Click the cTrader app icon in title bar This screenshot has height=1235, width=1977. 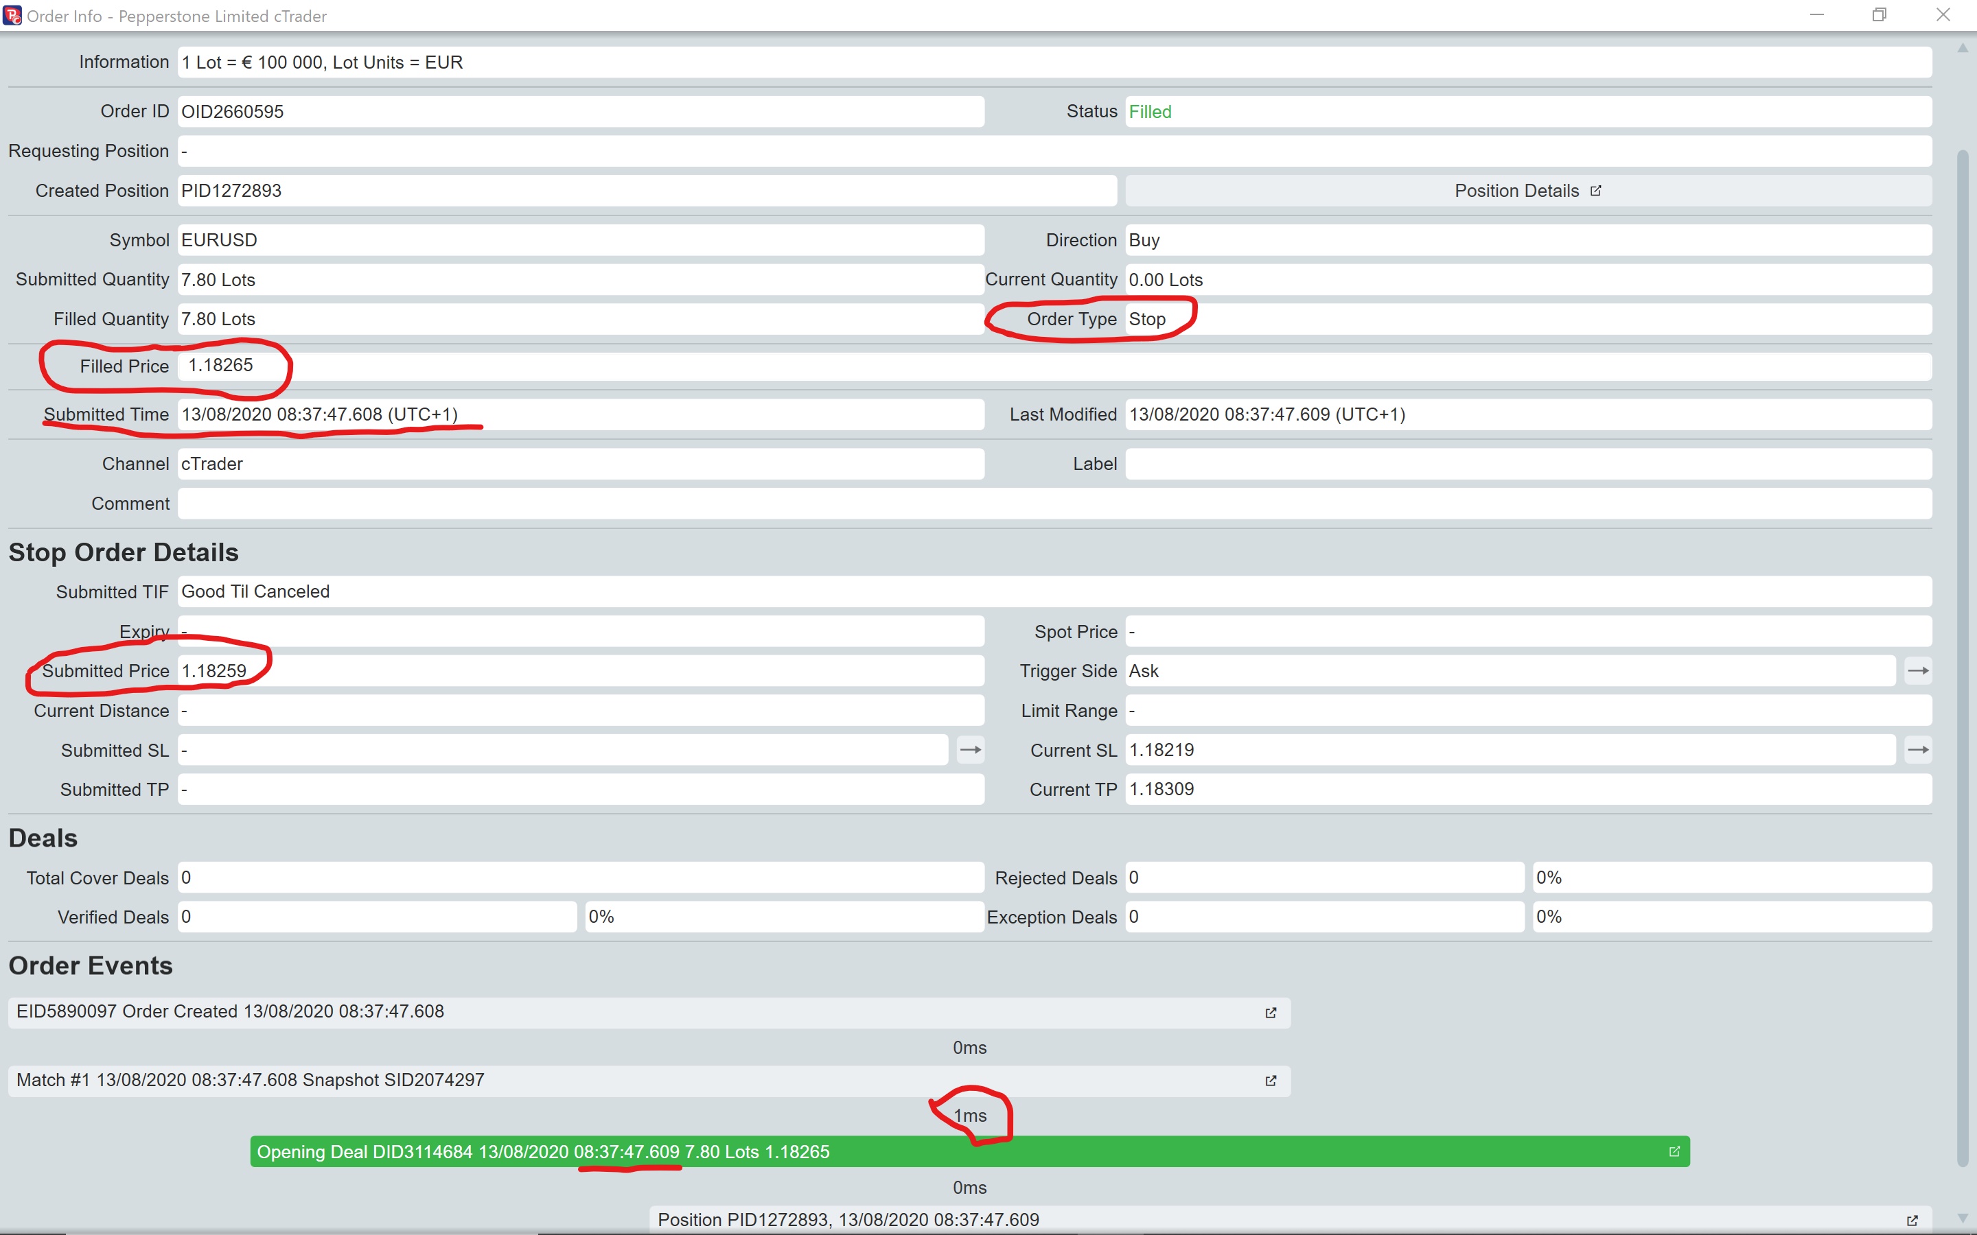[x=12, y=14]
